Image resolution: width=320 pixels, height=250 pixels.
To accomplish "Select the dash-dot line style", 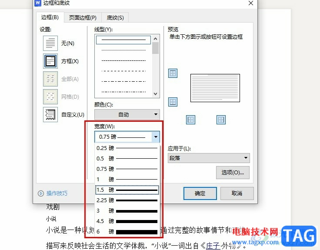I will click(123, 81).
